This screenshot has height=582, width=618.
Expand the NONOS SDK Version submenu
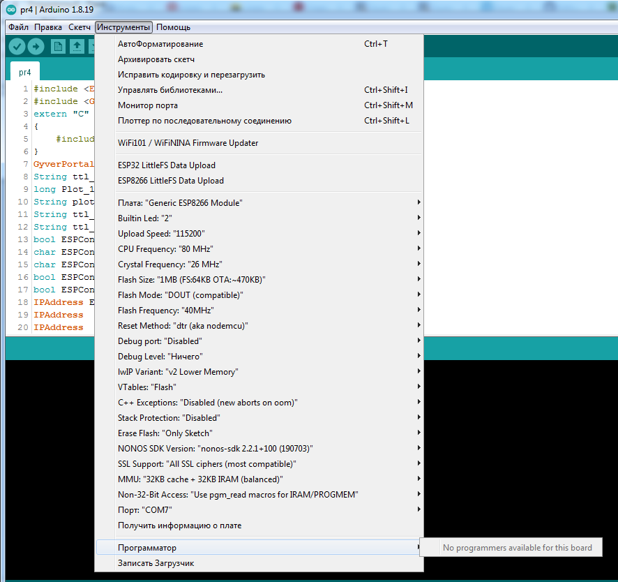(259, 449)
